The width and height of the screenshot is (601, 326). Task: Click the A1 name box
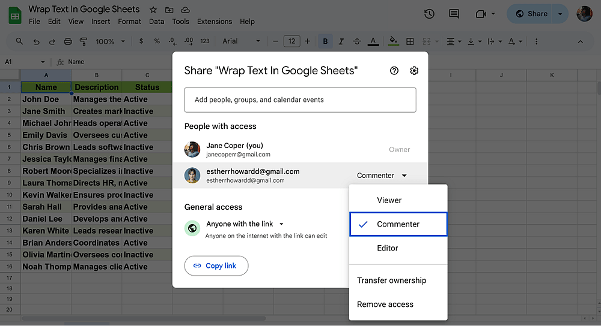tap(25, 62)
